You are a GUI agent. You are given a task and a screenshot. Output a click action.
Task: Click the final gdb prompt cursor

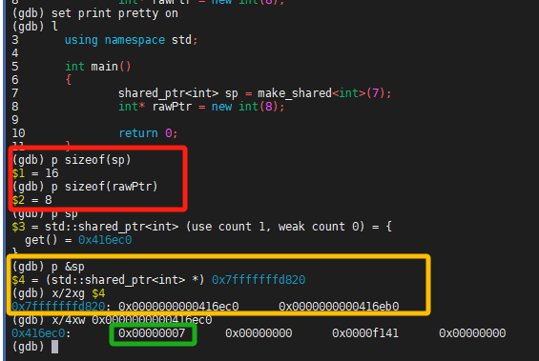(x=54, y=347)
